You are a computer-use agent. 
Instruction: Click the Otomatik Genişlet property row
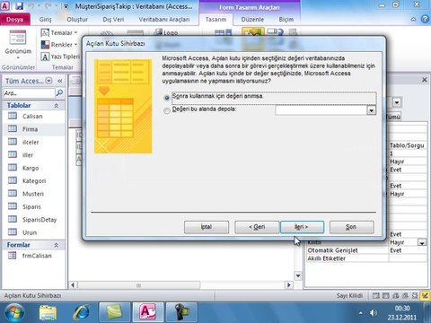click(x=366, y=250)
